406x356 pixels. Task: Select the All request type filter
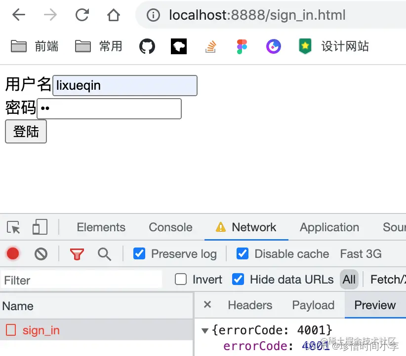[349, 279]
